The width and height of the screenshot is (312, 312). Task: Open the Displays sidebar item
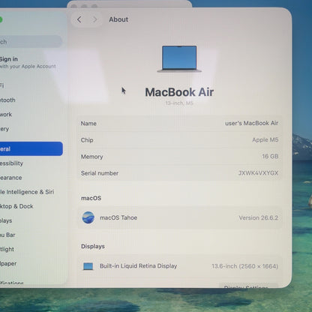click(6, 220)
